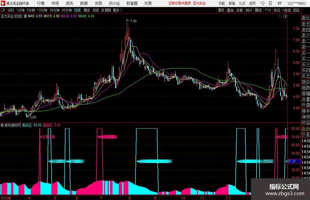Click the 7.90 high price marker

point(133,21)
